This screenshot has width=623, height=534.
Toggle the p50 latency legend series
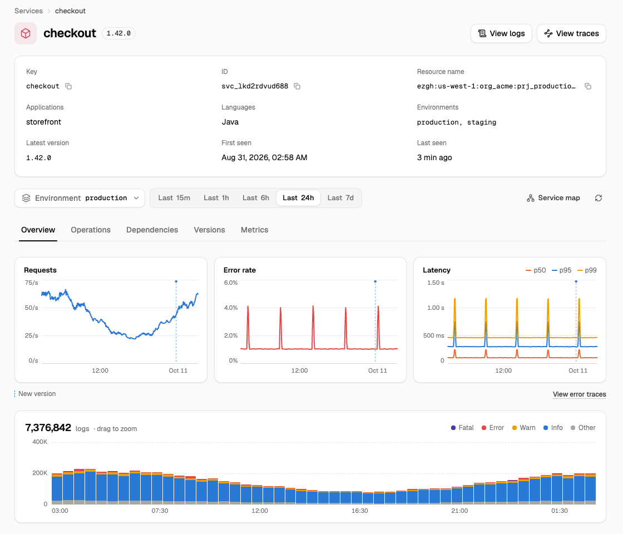(536, 270)
